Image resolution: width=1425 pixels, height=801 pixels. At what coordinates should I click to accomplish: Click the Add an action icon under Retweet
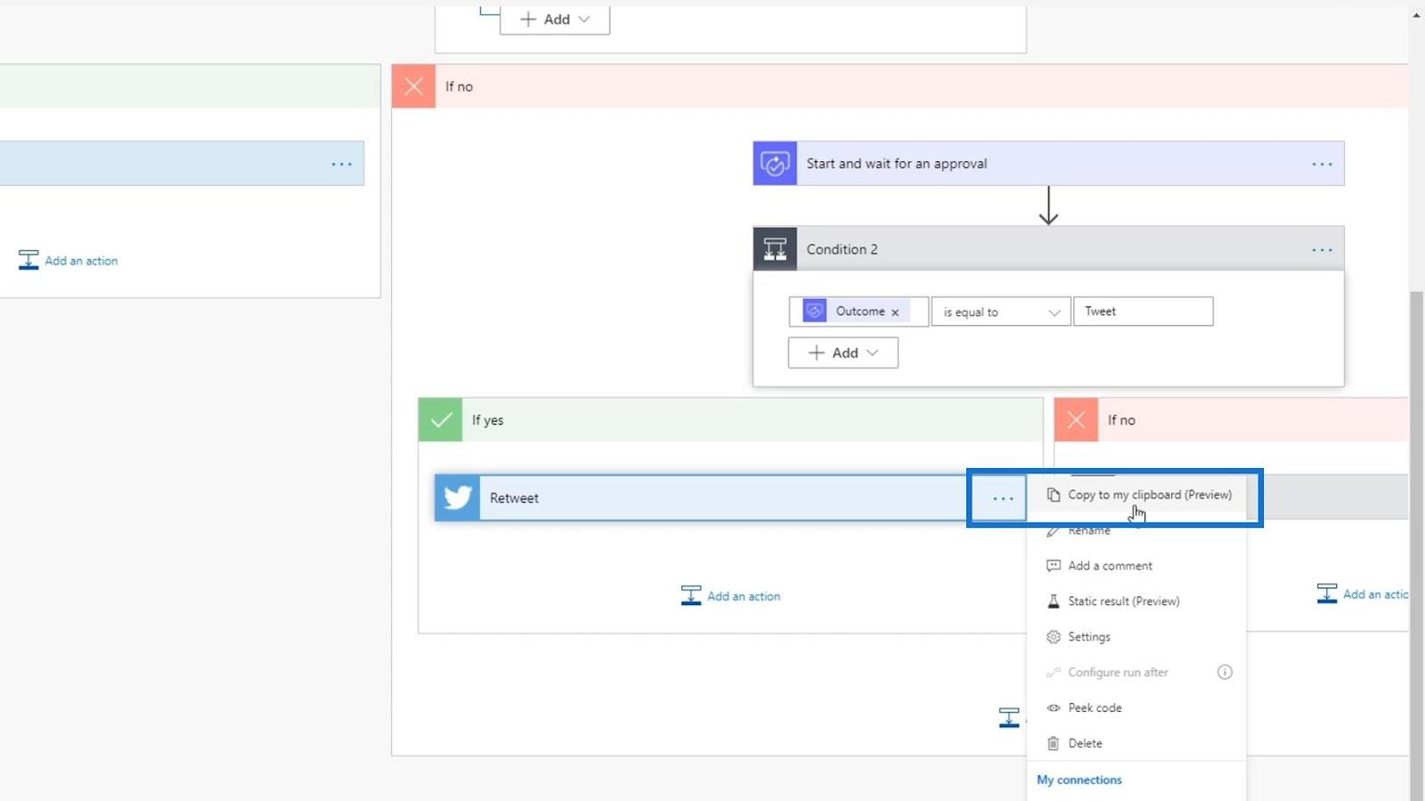tap(691, 595)
